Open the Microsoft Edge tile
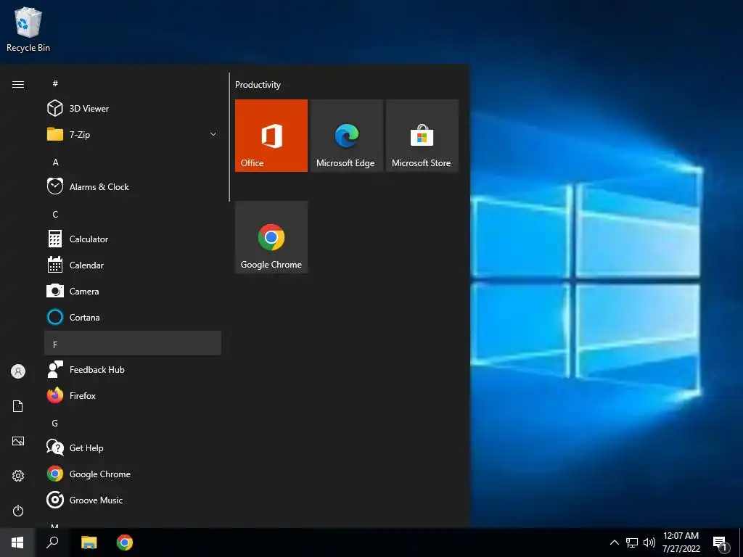 [346, 136]
